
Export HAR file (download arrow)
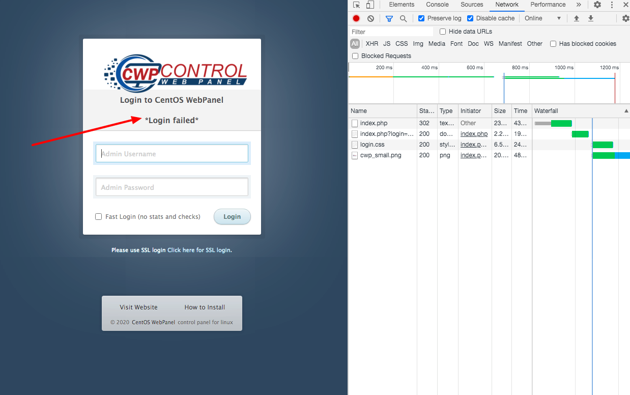point(591,18)
